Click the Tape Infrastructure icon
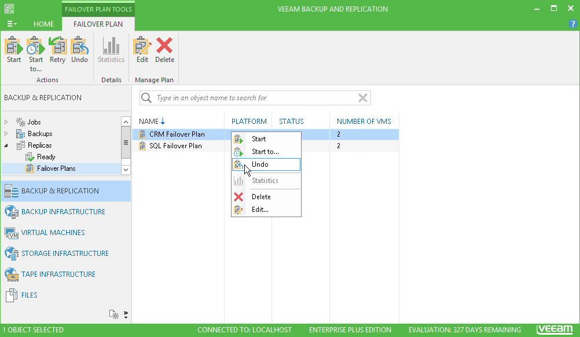This screenshot has height=337, width=580. (12, 274)
